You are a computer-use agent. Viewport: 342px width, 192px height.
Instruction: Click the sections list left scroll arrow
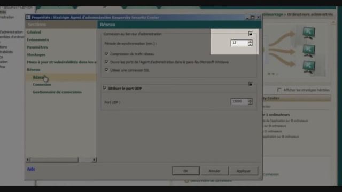(28, 160)
